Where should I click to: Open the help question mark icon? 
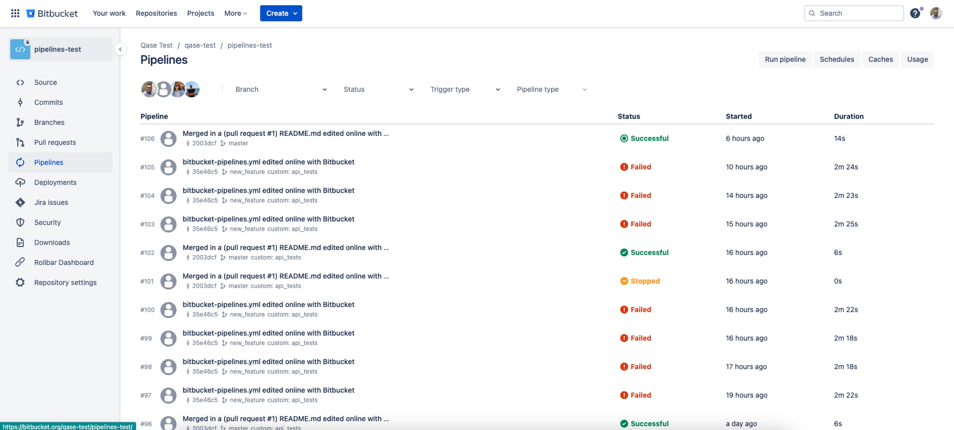914,13
